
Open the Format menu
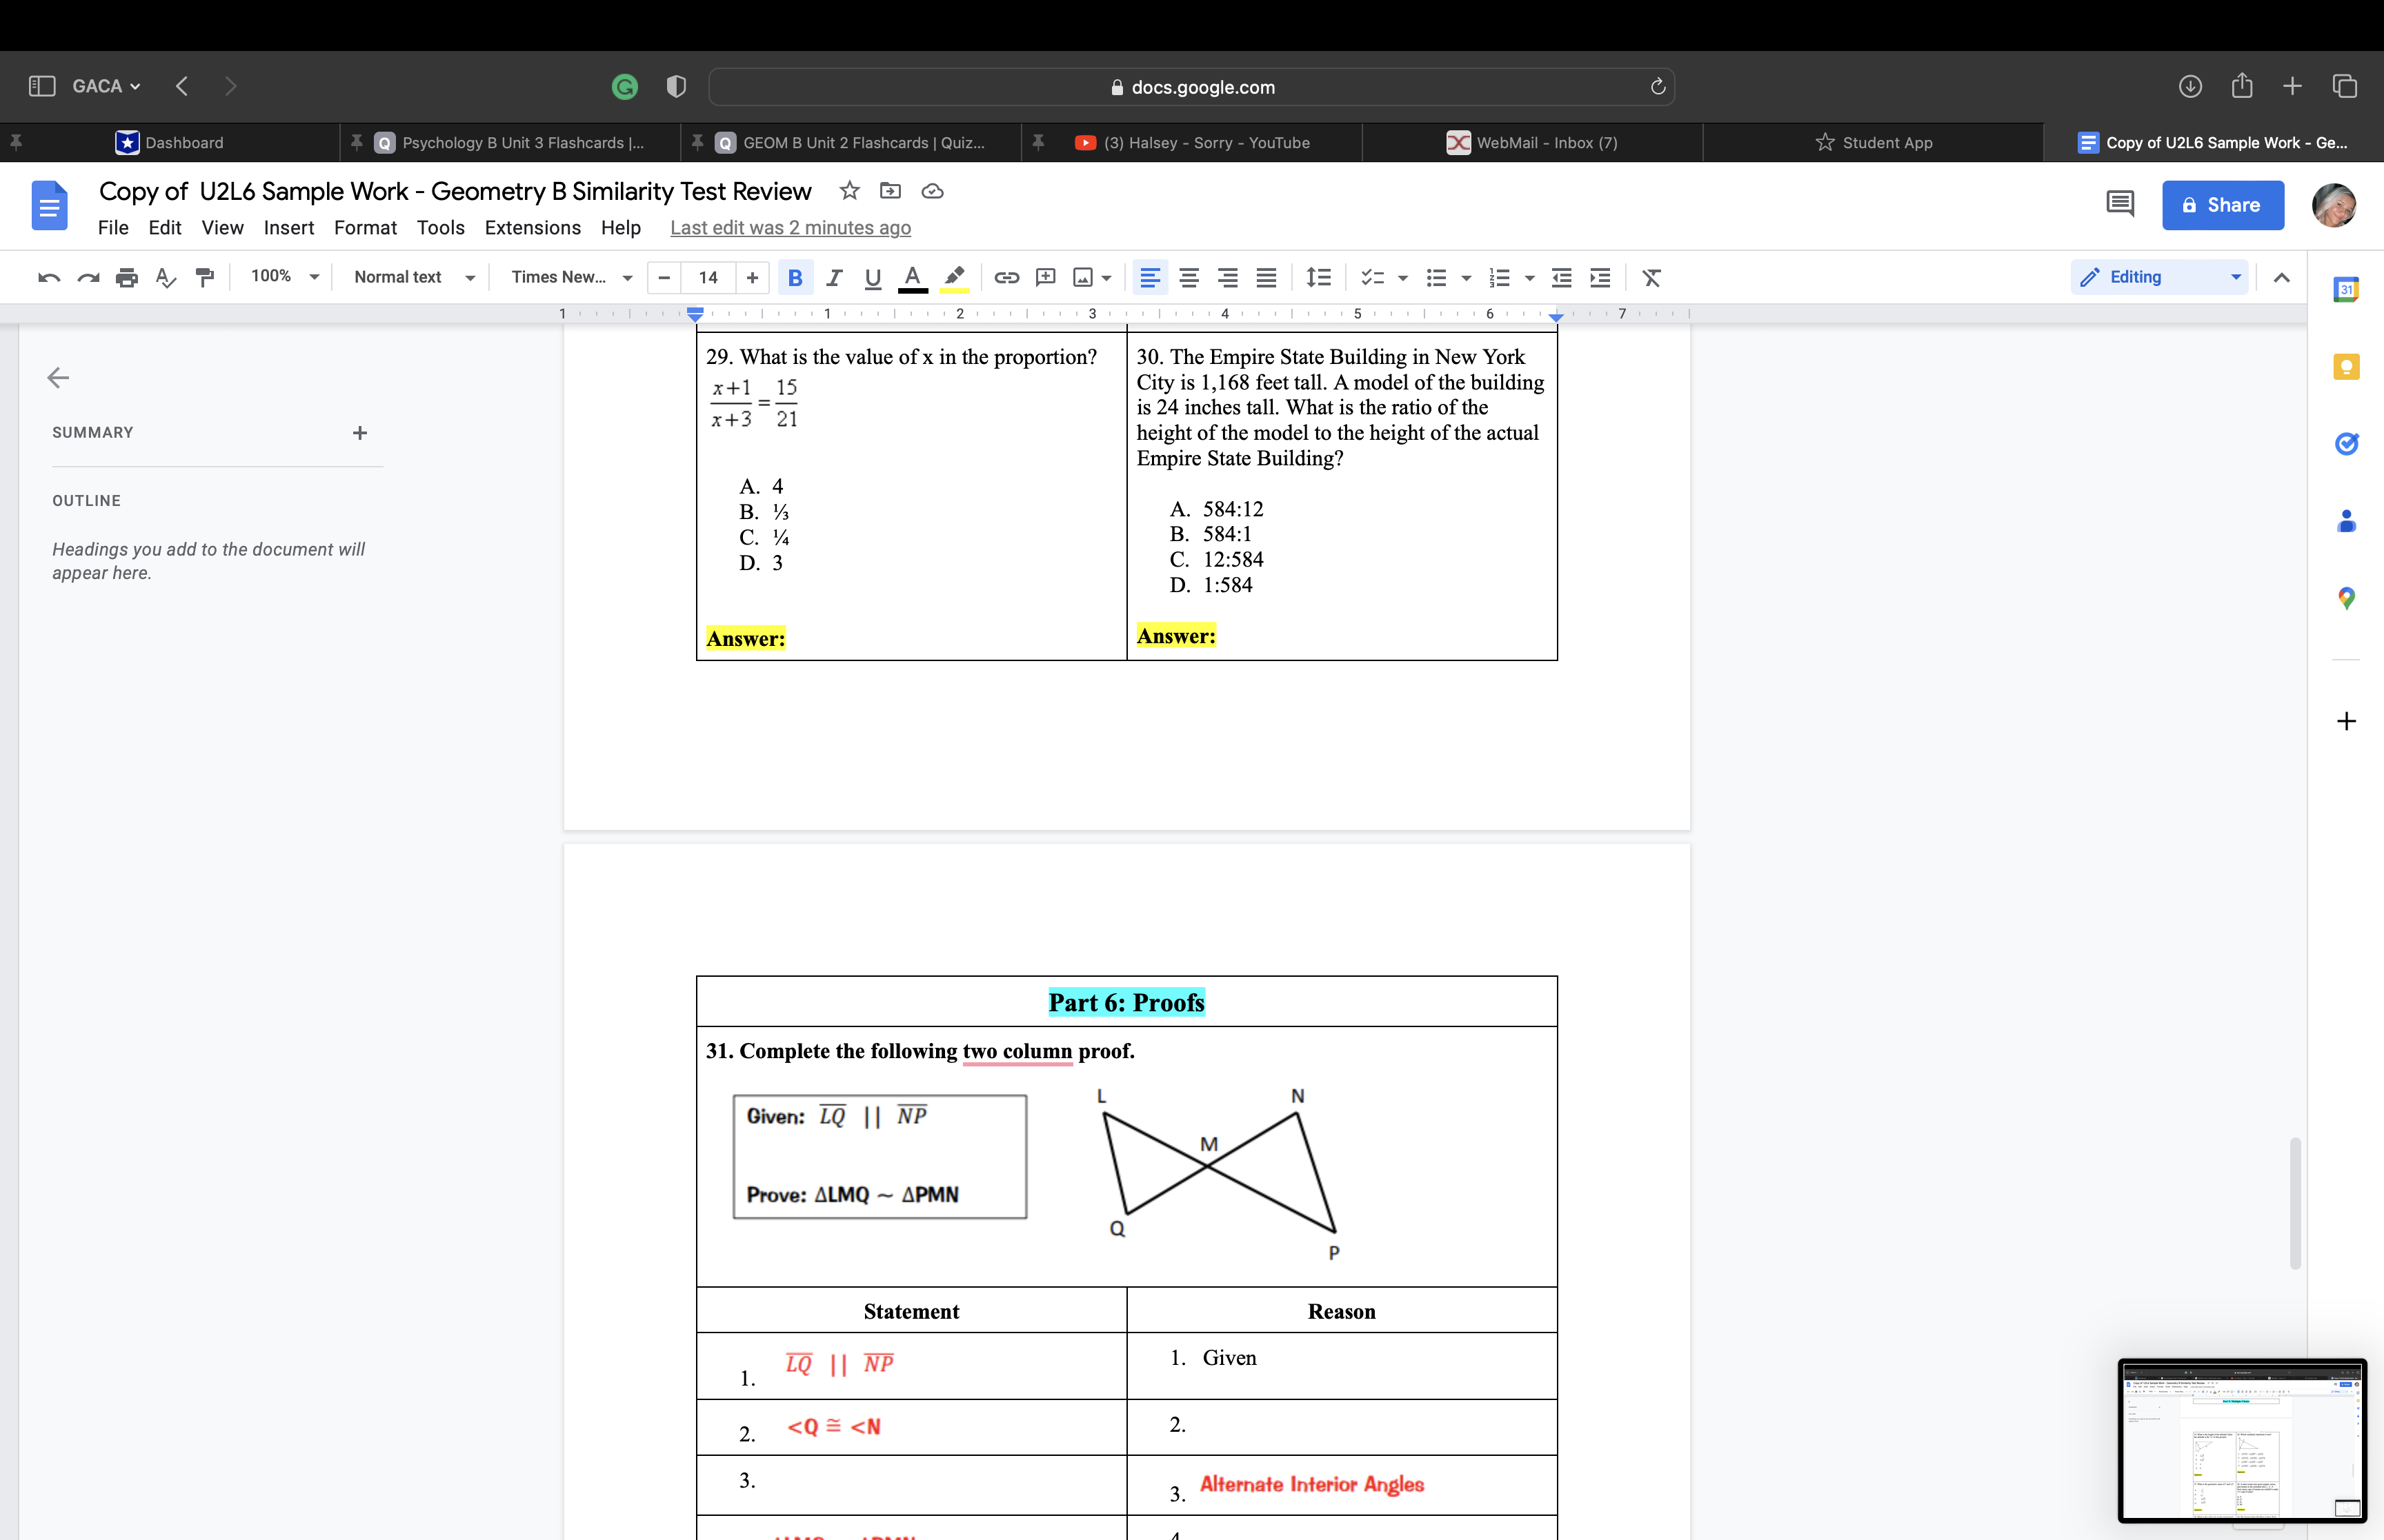[365, 228]
